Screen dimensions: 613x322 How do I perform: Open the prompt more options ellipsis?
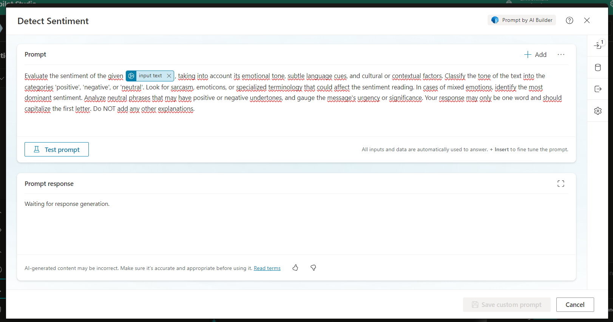(561, 55)
